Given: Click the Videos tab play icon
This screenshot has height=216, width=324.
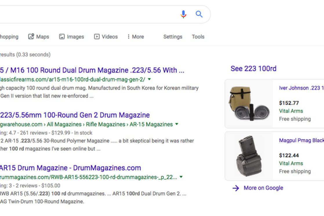Looking at the screenshot, I should [97, 37].
